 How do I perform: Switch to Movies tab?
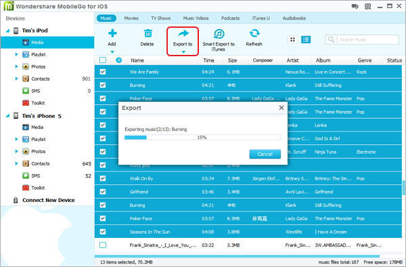coord(131,18)
